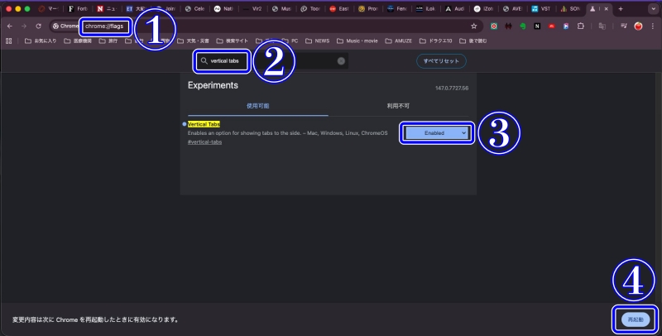Click the すべてリセット button
Image resolution: width=662 pixels, height=336 pixels.
441,61
